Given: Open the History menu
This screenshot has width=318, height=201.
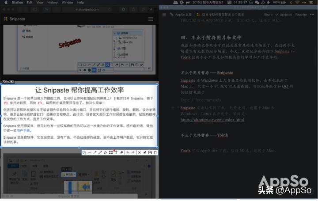Looking at the screenshot, I should [x=53, y=3].
